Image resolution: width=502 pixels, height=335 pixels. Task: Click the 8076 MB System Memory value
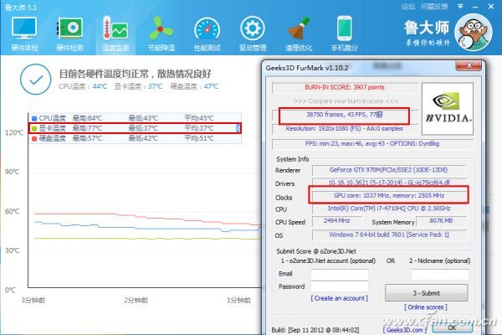(x=441, y=221)
